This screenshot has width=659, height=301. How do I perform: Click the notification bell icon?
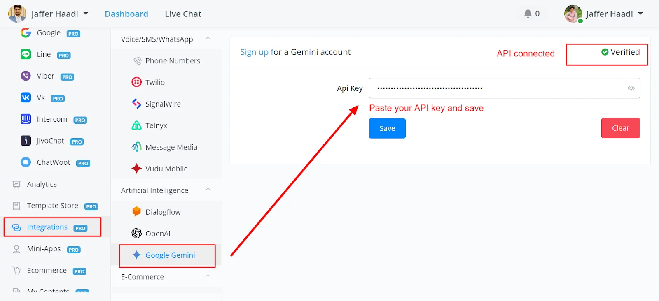point(528,14)
